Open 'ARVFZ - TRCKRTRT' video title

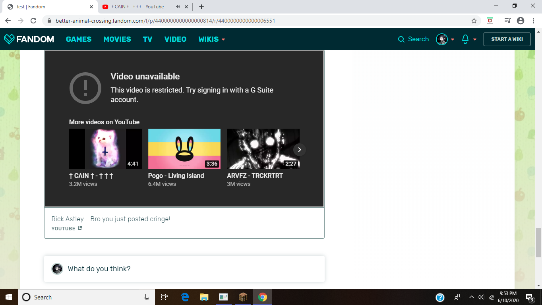(x=255, y=176)
